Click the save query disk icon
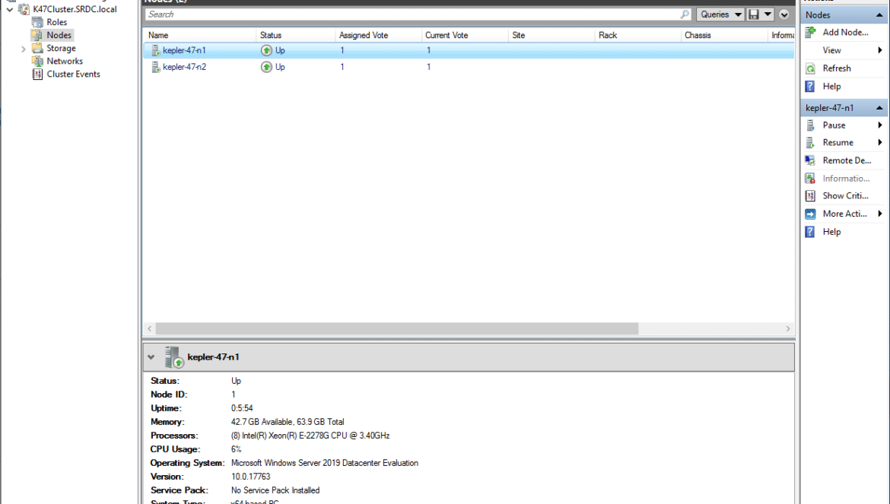Screen dimensions: 890x504 pos(754,14)
